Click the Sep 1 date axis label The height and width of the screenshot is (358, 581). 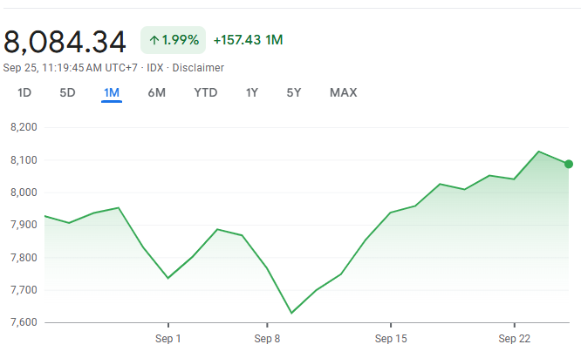(x=167, y=338)
